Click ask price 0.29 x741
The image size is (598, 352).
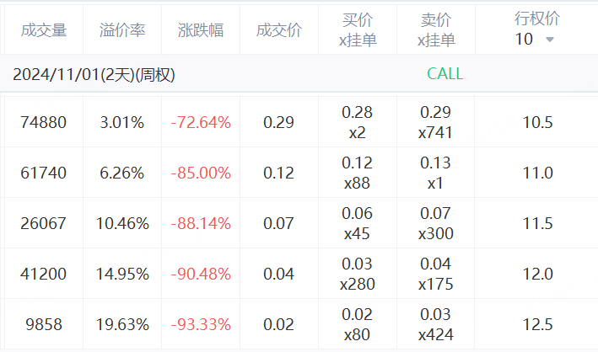(x=436, y=122)
